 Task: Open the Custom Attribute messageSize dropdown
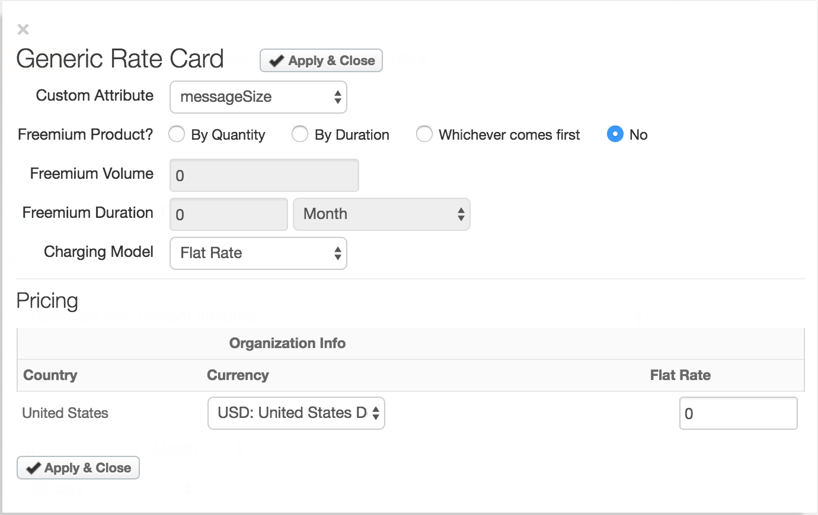(x=258, y=97)
